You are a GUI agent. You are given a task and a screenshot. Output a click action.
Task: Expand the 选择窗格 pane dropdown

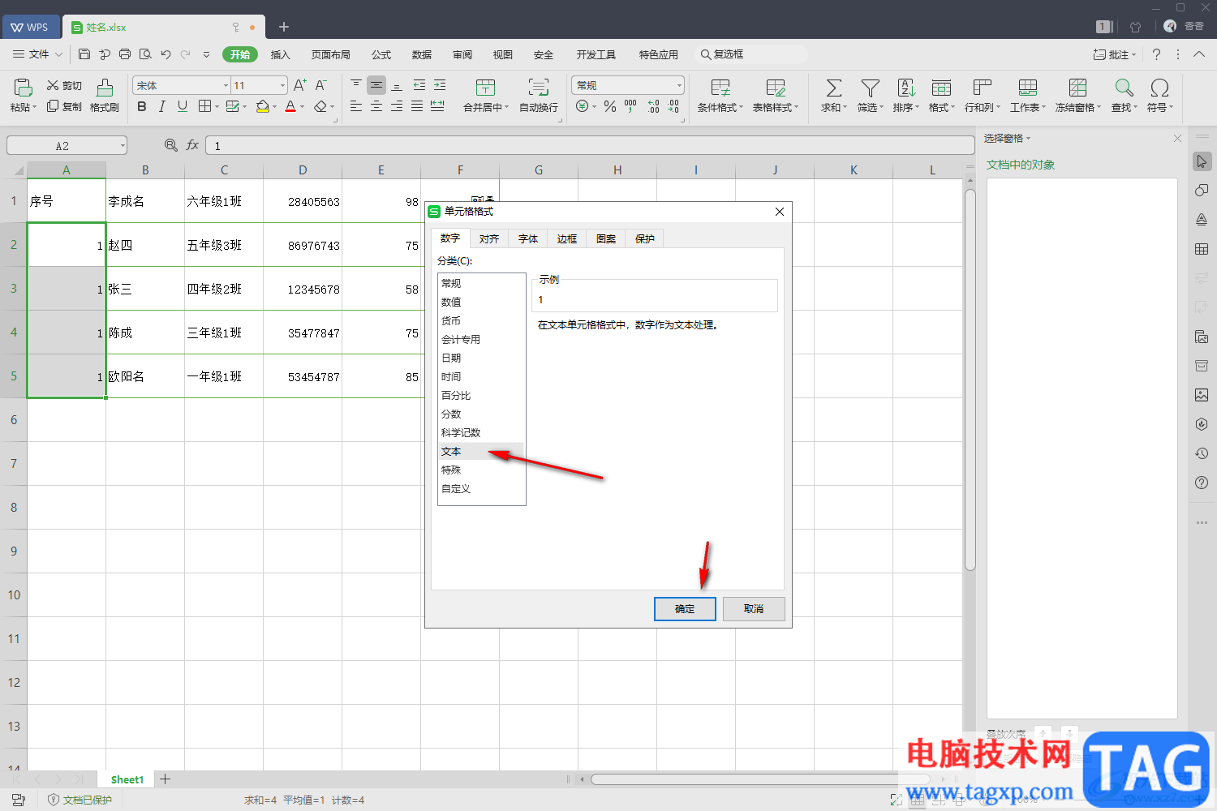(x=1028, y=139)
